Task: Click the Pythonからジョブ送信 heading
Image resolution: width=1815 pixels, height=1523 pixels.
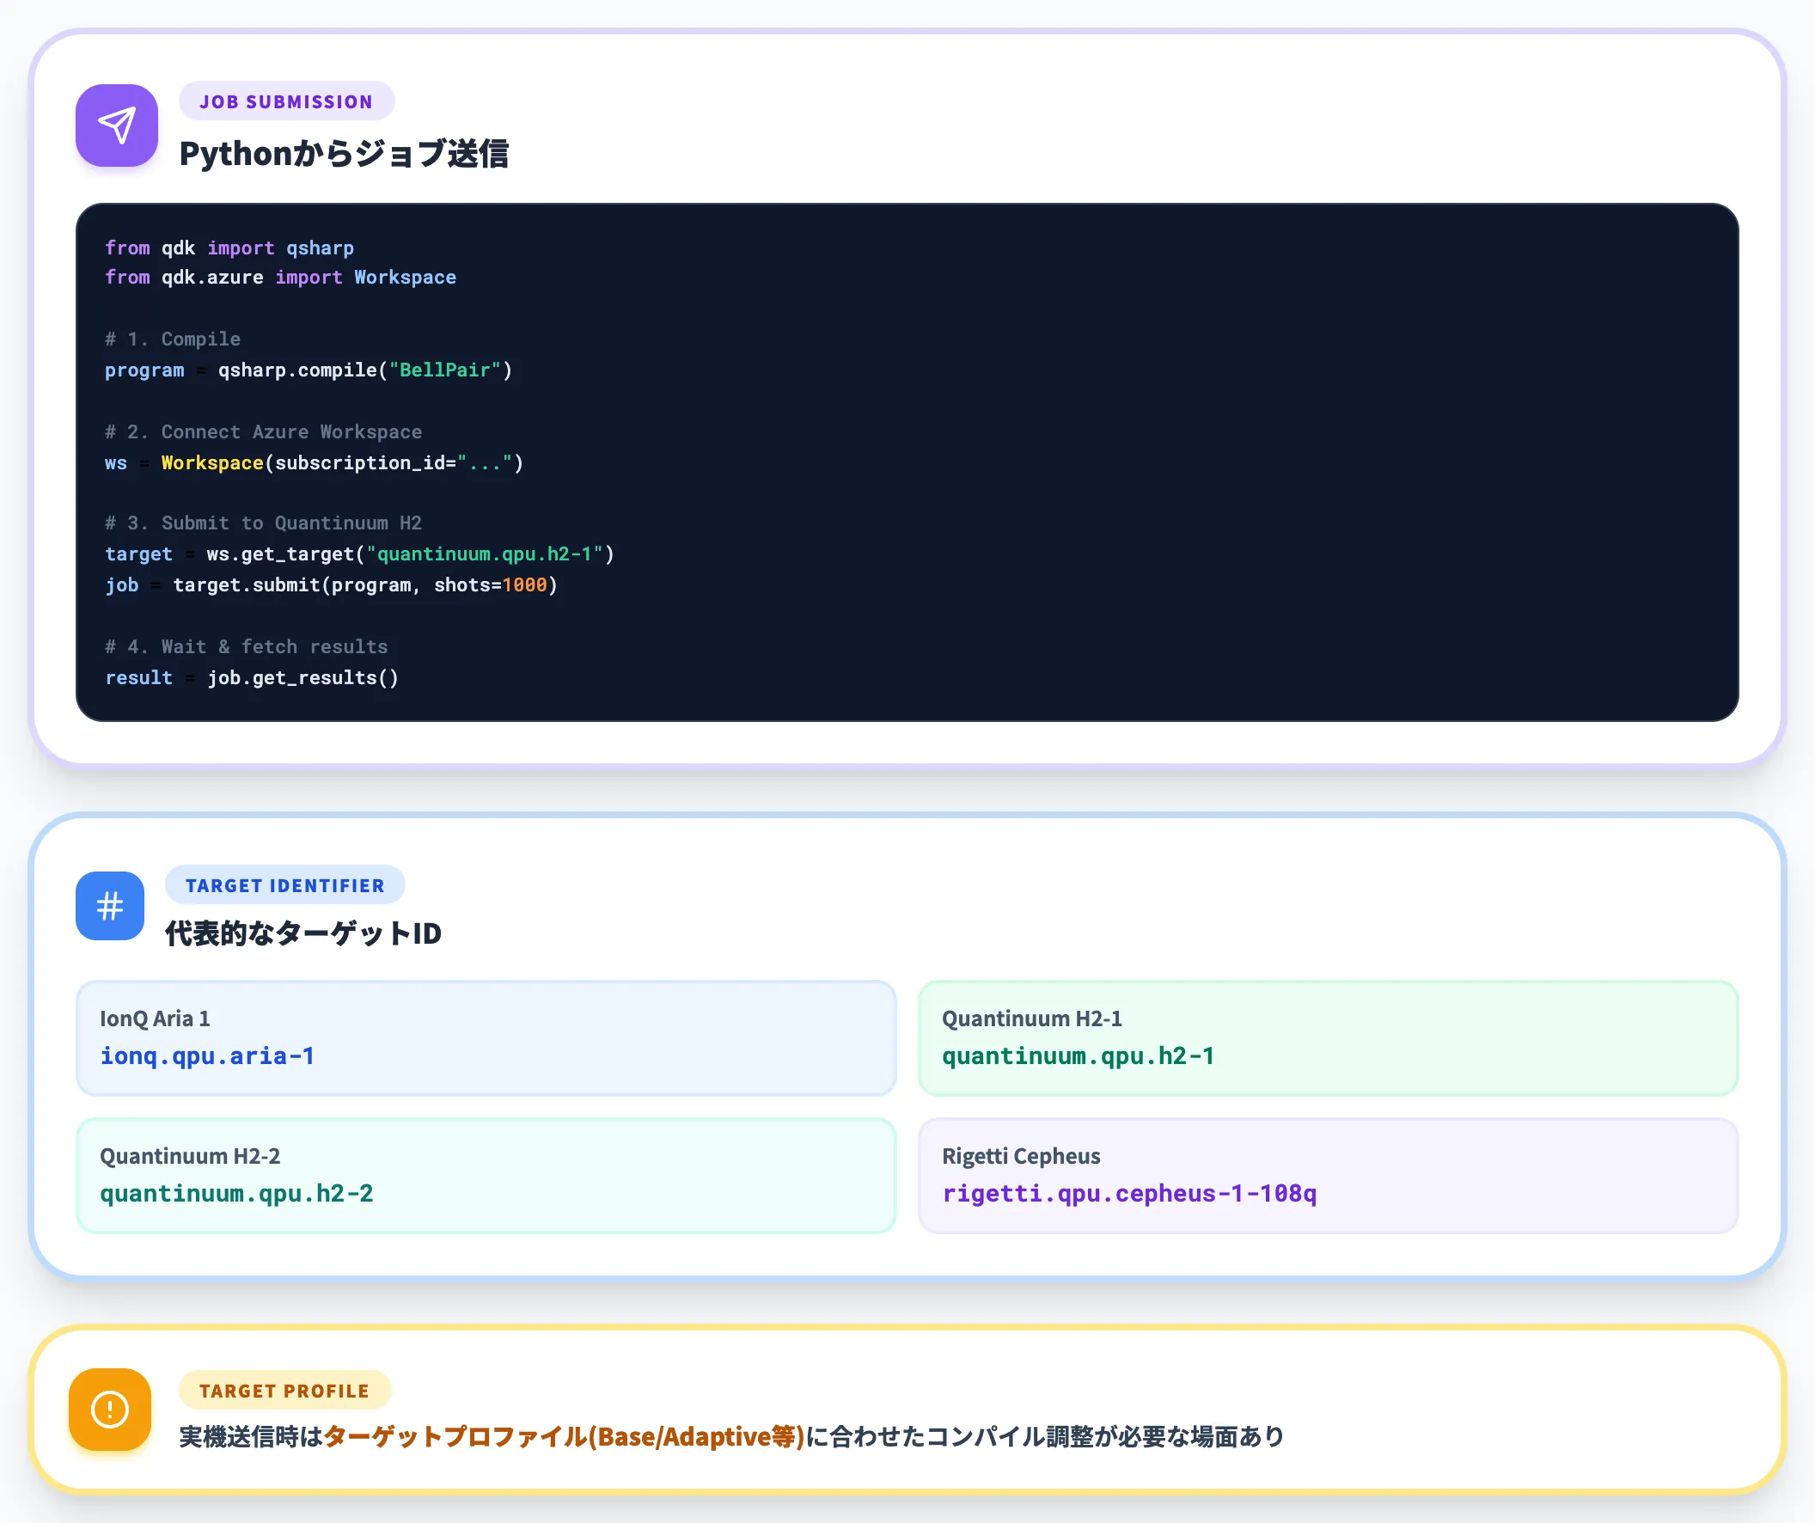Action: [x=344, y=154]
